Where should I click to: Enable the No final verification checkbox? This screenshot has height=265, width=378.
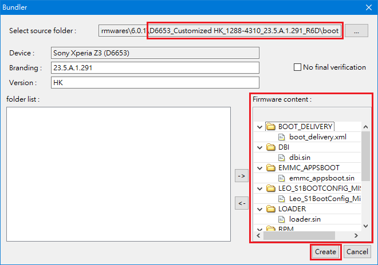click(x=297, y=67)
